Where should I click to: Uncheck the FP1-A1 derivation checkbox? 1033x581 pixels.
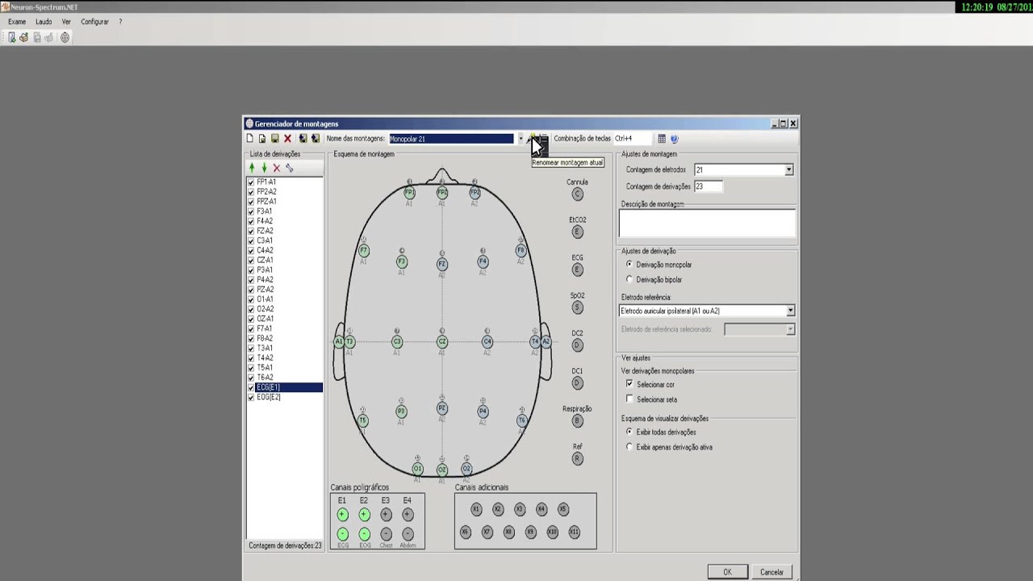(251, 182)
